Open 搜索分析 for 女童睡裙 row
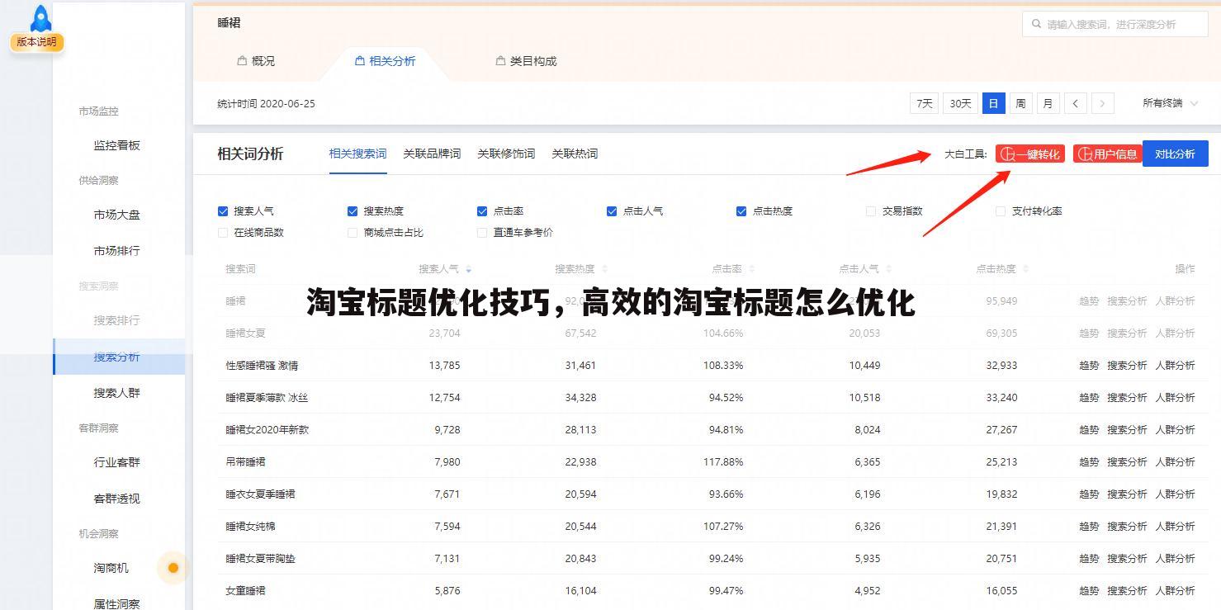The width and height of the screenshot is (1221, 610). pos(1127,591)
